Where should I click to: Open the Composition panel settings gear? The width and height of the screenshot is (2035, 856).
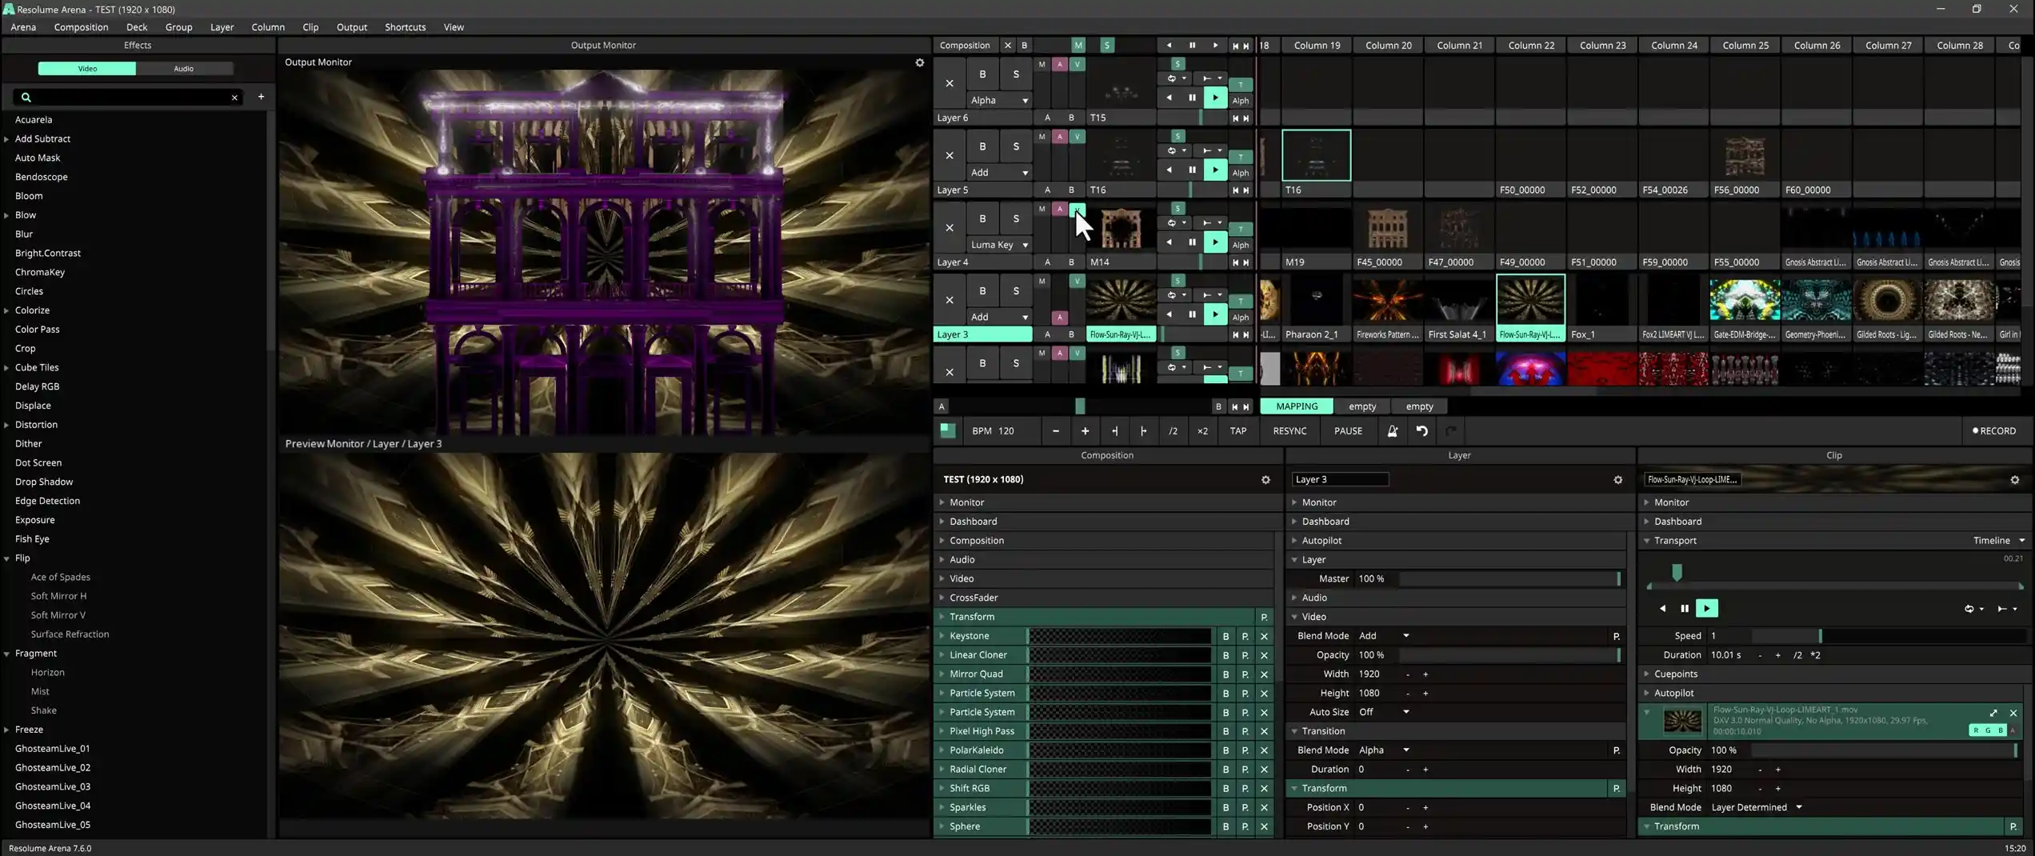tap(1265, 480)
